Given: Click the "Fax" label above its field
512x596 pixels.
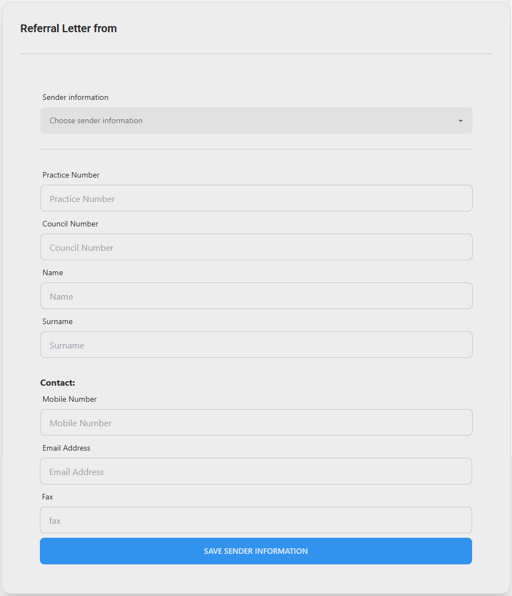Looking at the screenshot, I should click(48, 497).
